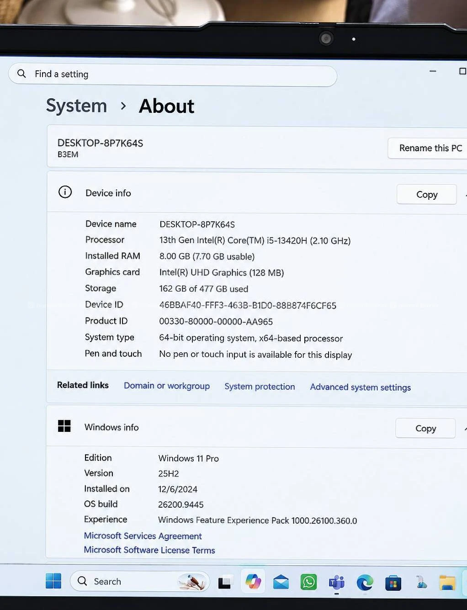Open Microsoft Teams from the taskbar
The width and height of the screenshot is (467, 610).
tap(337, 583)
